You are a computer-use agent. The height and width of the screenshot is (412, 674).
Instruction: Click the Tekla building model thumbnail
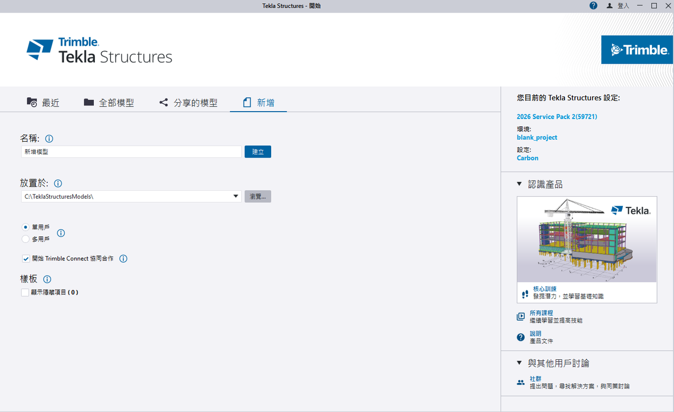[587, 239]
